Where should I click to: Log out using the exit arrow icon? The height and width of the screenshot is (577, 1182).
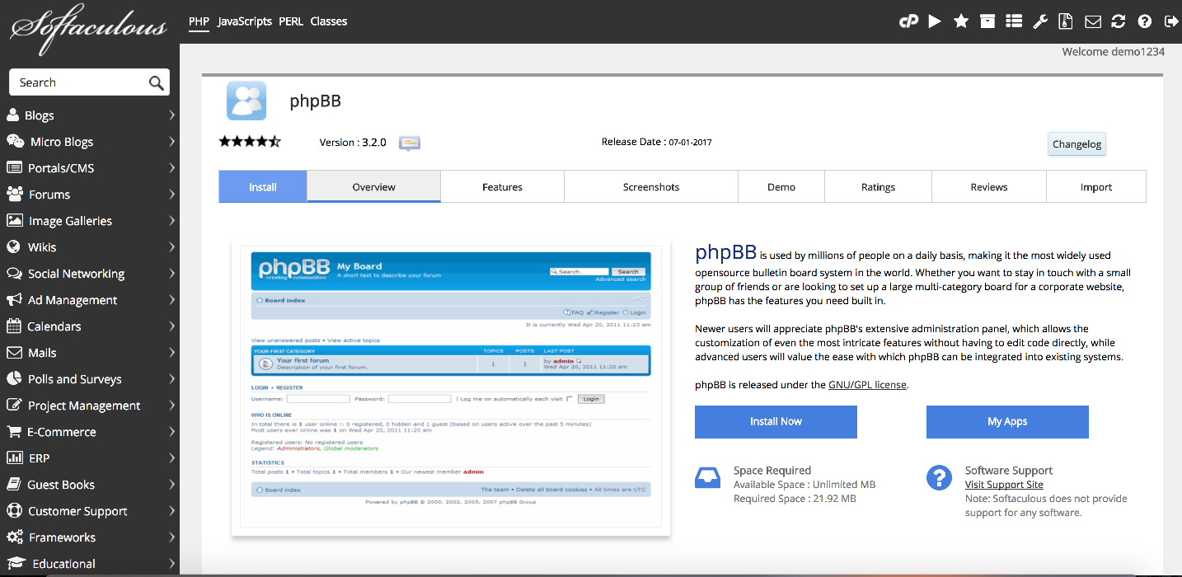[1170, 21]
